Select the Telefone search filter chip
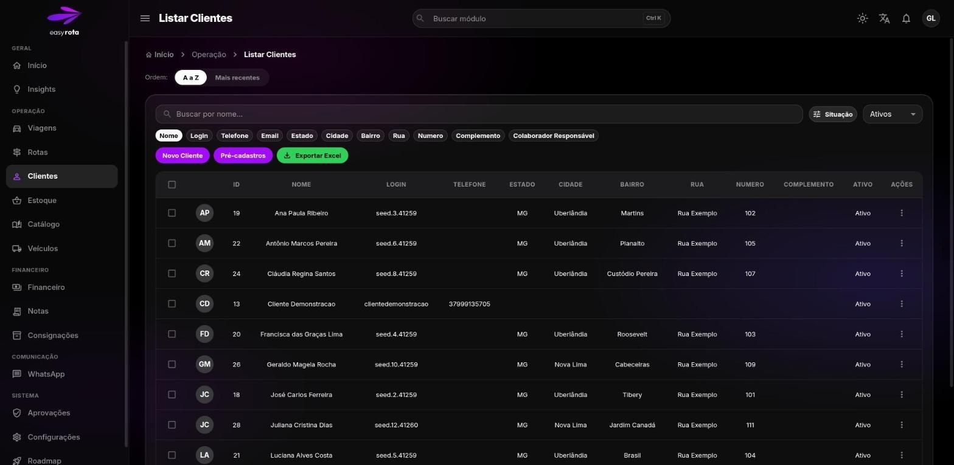954x465 pixels. coord(234,136)
